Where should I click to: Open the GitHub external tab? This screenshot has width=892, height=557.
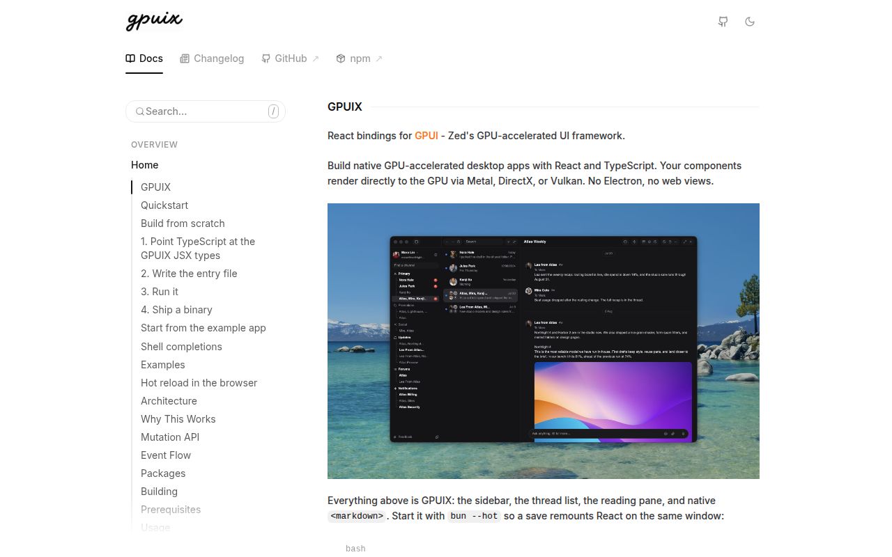[290, 58]
